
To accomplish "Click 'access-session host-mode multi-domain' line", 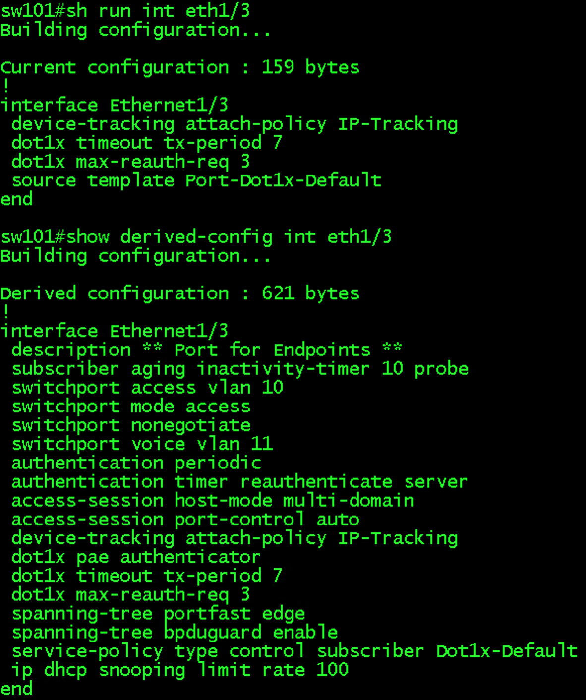I will (213, 501).
